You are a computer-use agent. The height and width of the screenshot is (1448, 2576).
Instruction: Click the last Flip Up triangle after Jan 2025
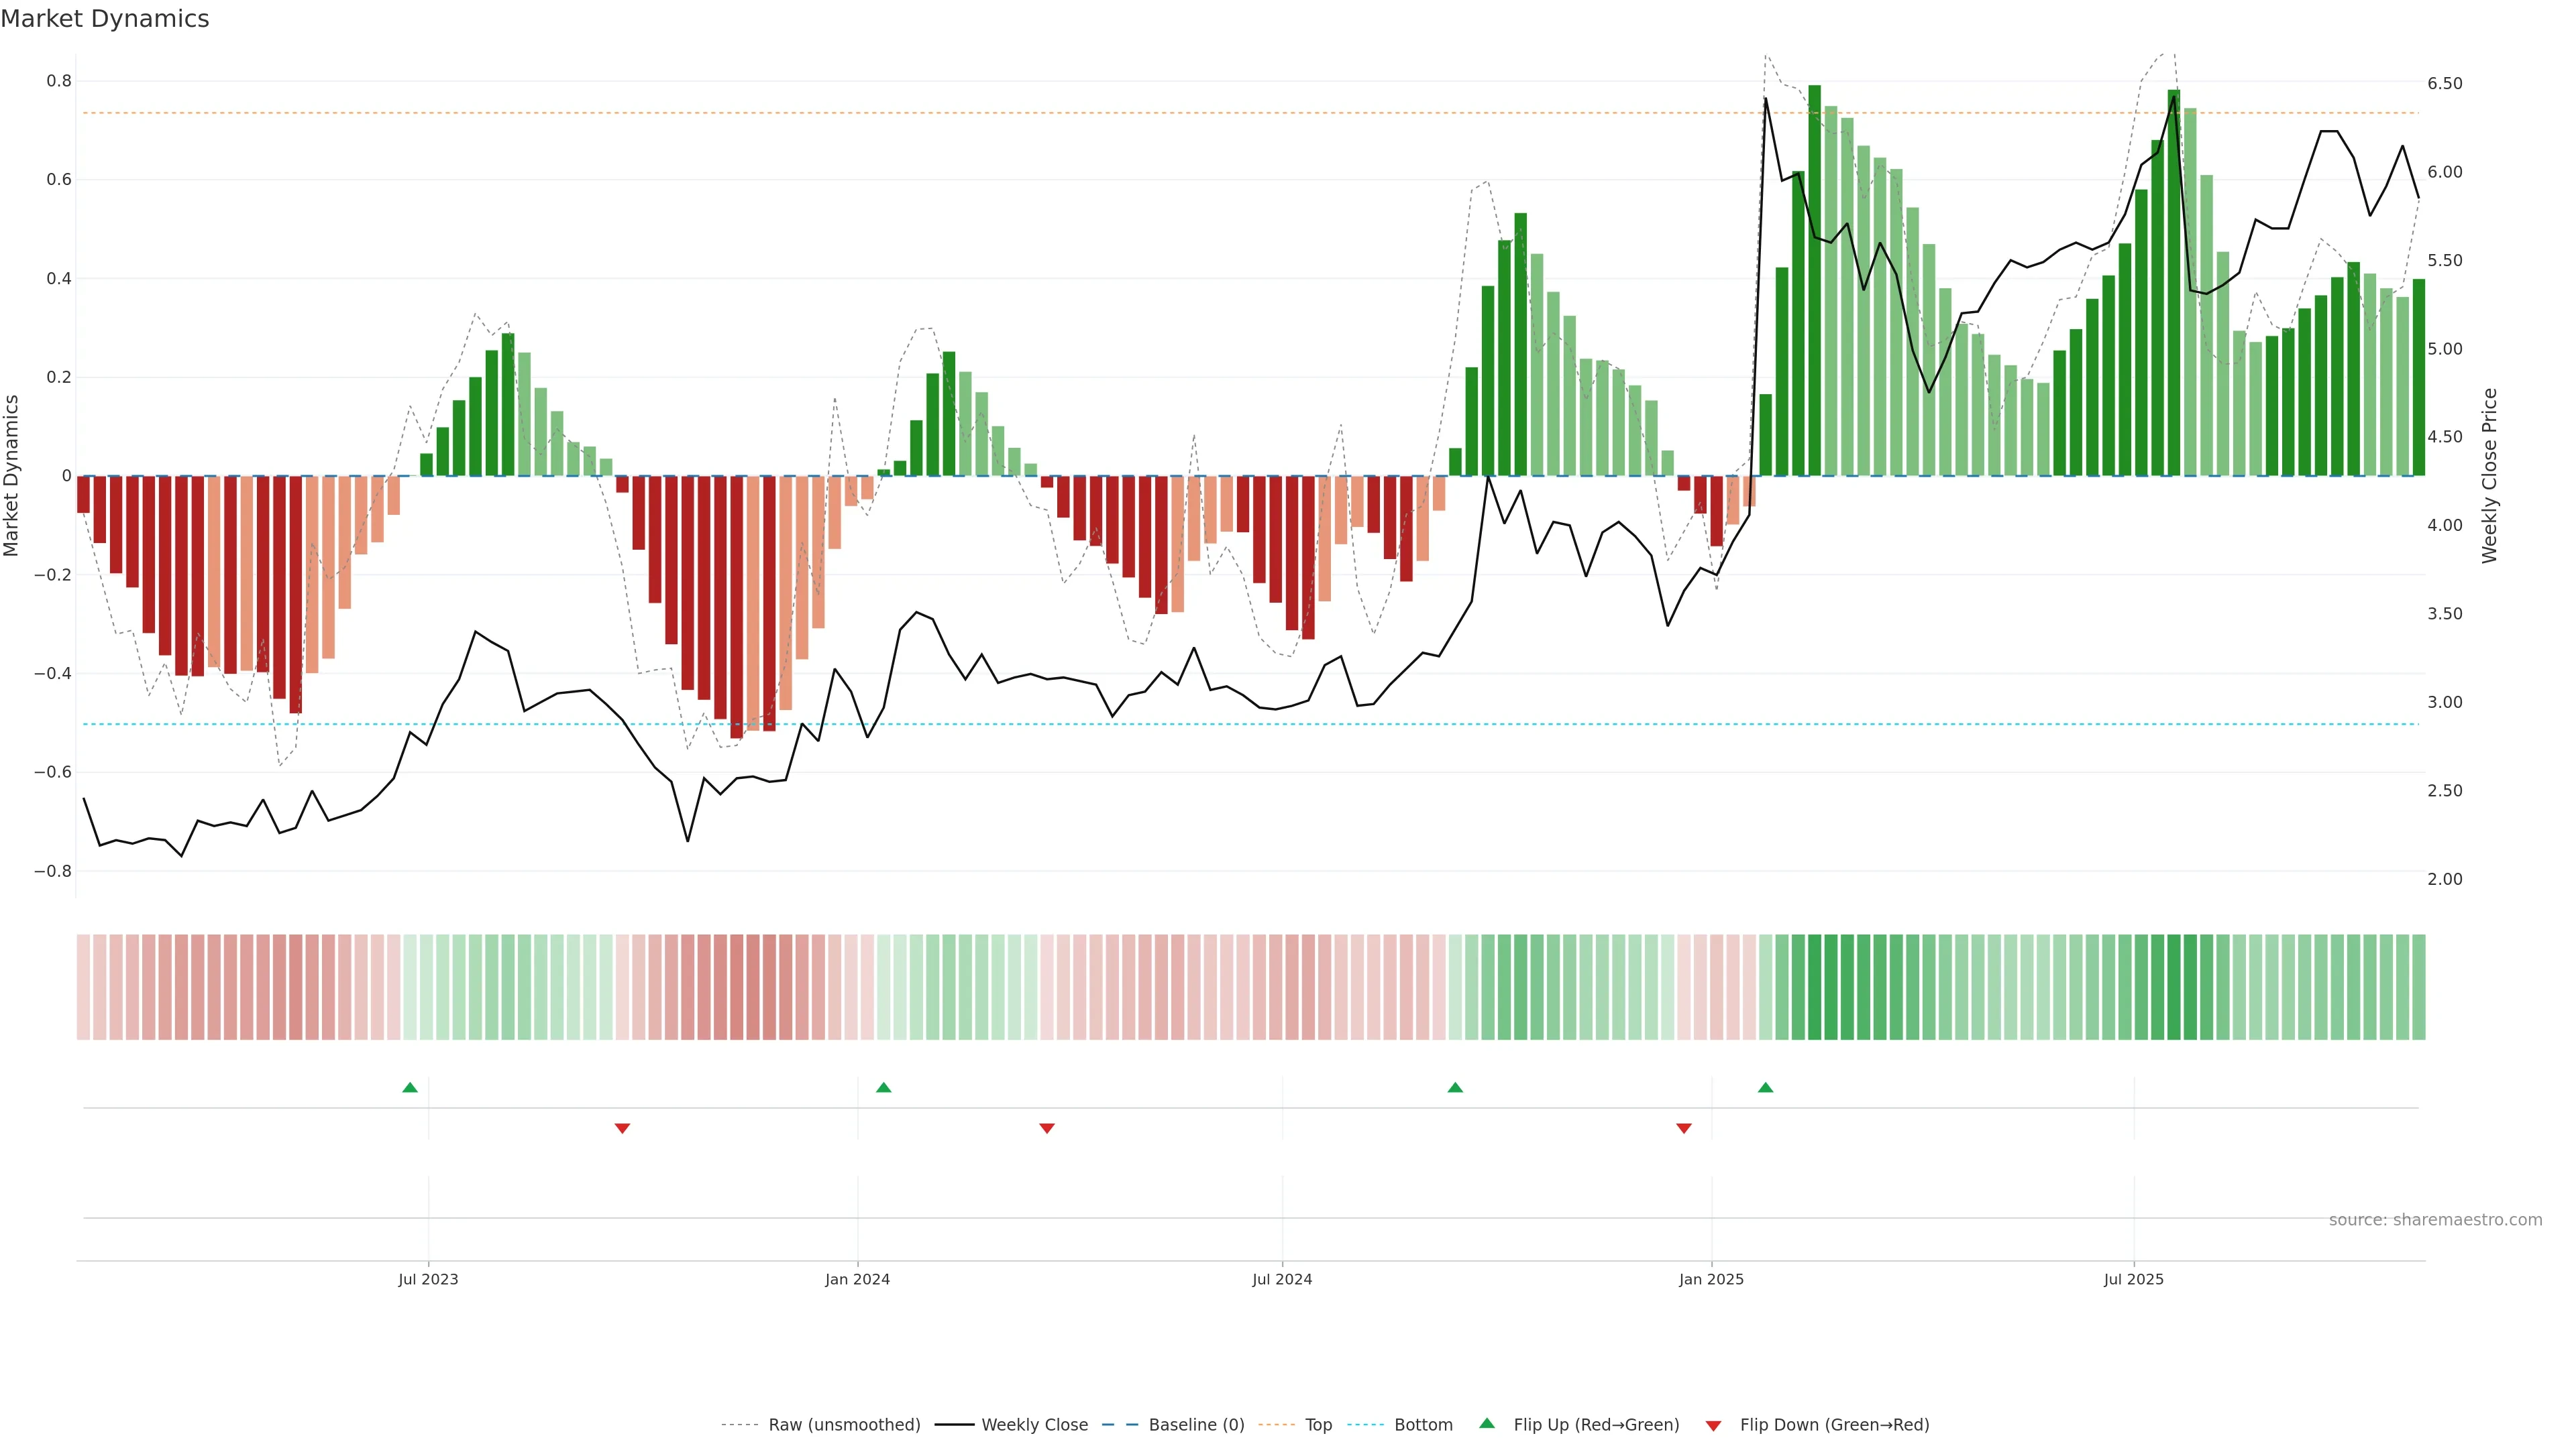(x=1765, y=1087)
